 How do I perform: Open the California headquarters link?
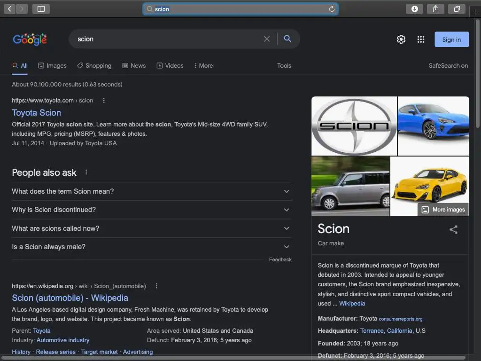399,330
